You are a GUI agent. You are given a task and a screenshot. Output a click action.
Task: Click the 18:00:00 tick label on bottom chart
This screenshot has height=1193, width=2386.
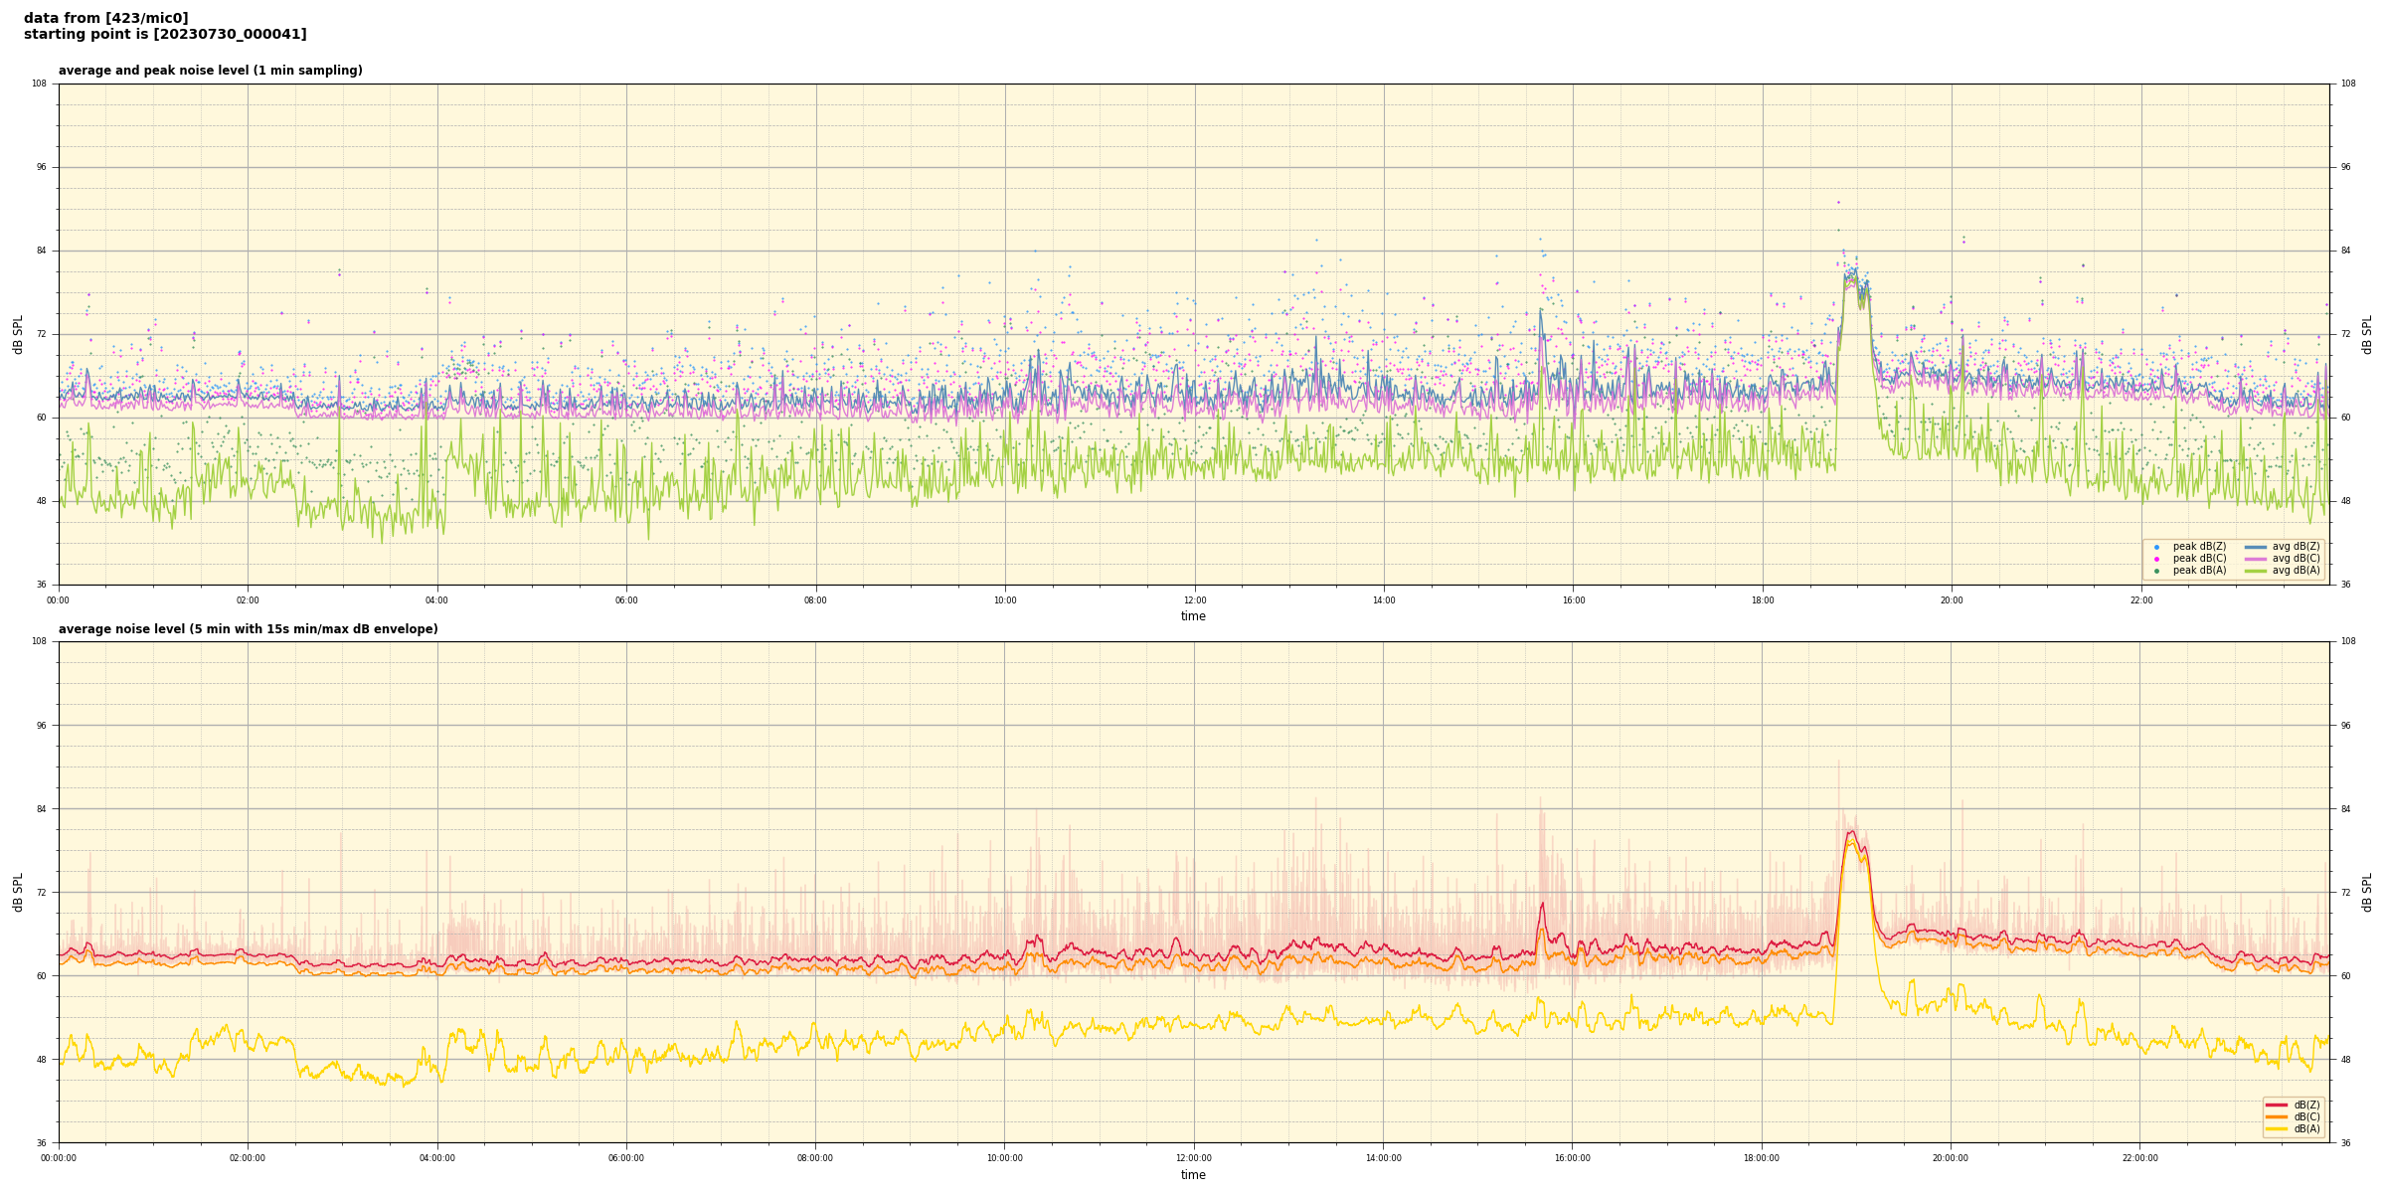1762,1158
